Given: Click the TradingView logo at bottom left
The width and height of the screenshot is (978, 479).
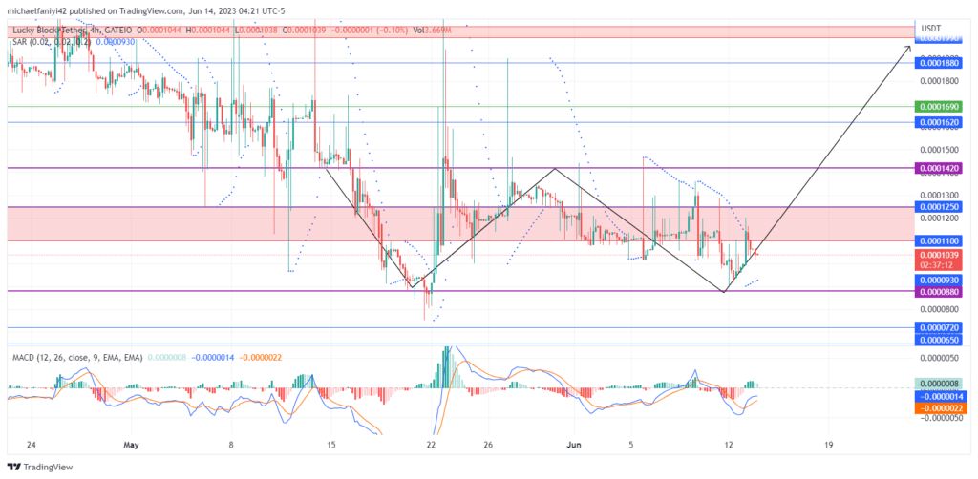Looking at the screenshot, I should 40,467.
